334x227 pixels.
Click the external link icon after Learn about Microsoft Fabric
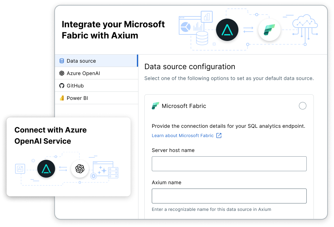tap(219, 136)
